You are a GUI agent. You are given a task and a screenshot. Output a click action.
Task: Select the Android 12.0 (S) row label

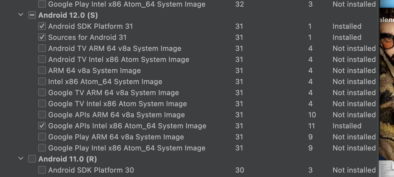(x=68, y=15)
